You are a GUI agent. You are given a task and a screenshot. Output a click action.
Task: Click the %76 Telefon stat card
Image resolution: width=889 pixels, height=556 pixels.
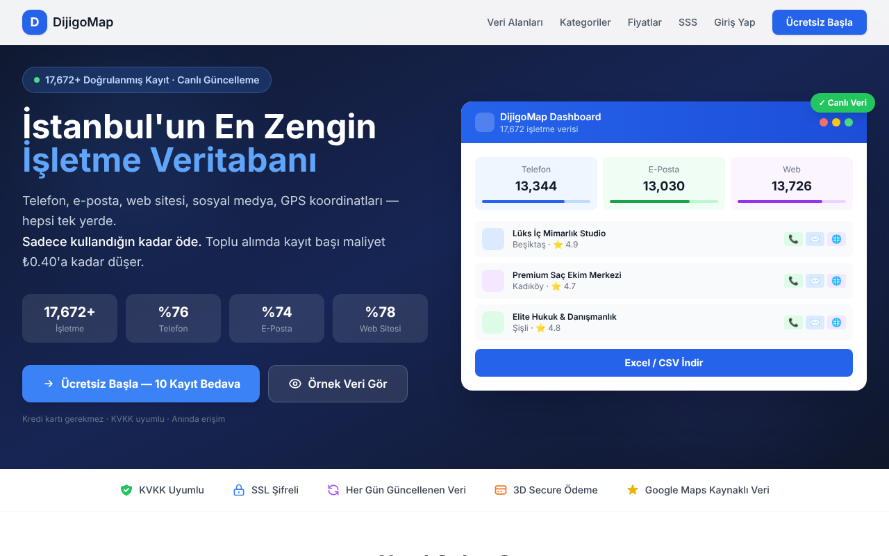point(173,318)
